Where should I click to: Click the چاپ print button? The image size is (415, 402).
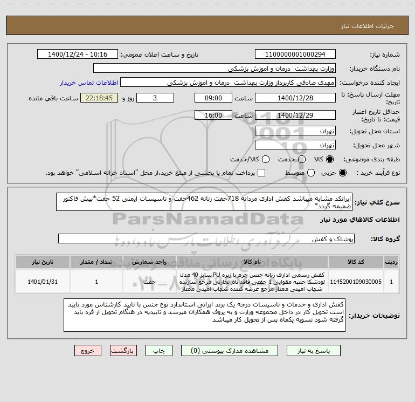[x=159, y=351]
